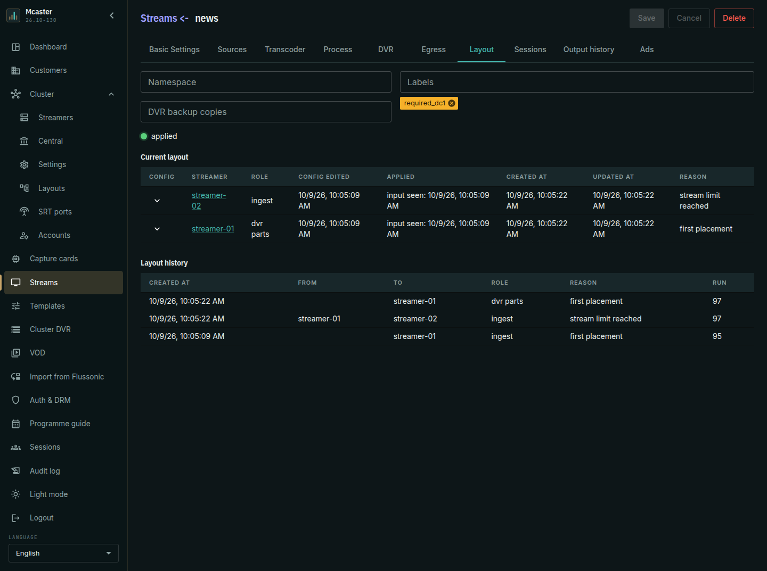The image size is (767, 571).
Task: Open Dashboard via its sidebar icon
Action: [x=16, y=47]
